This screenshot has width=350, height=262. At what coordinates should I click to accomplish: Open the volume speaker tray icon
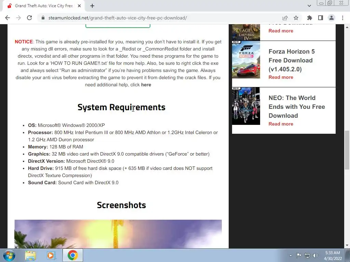[x=315, y=256]
